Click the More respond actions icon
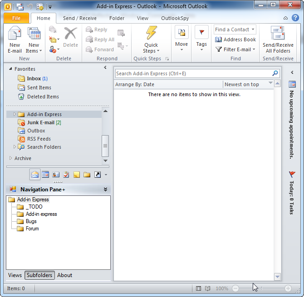This screenshot has height=297, width=304. tap(123, 46)
